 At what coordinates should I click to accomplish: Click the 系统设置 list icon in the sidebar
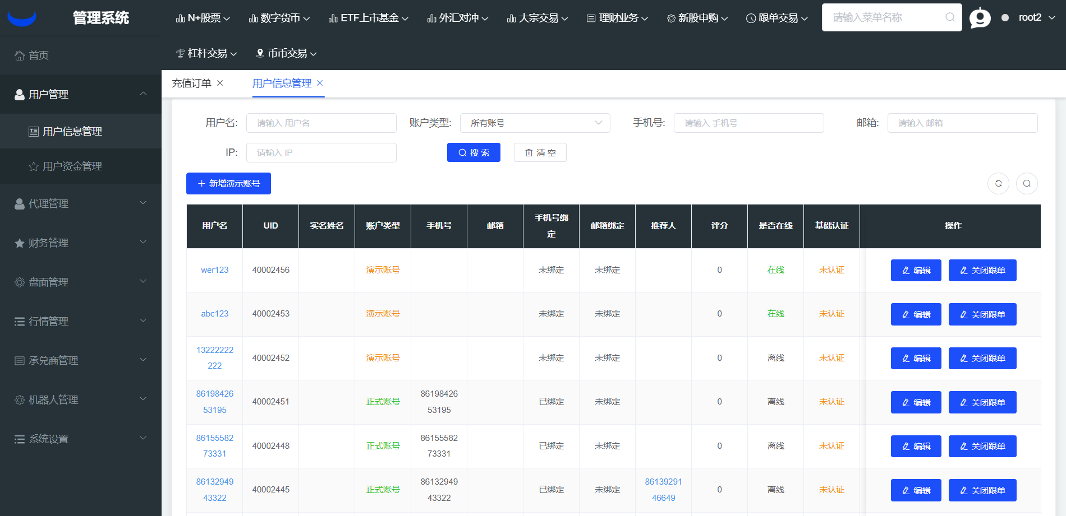(x=20, y=439)
